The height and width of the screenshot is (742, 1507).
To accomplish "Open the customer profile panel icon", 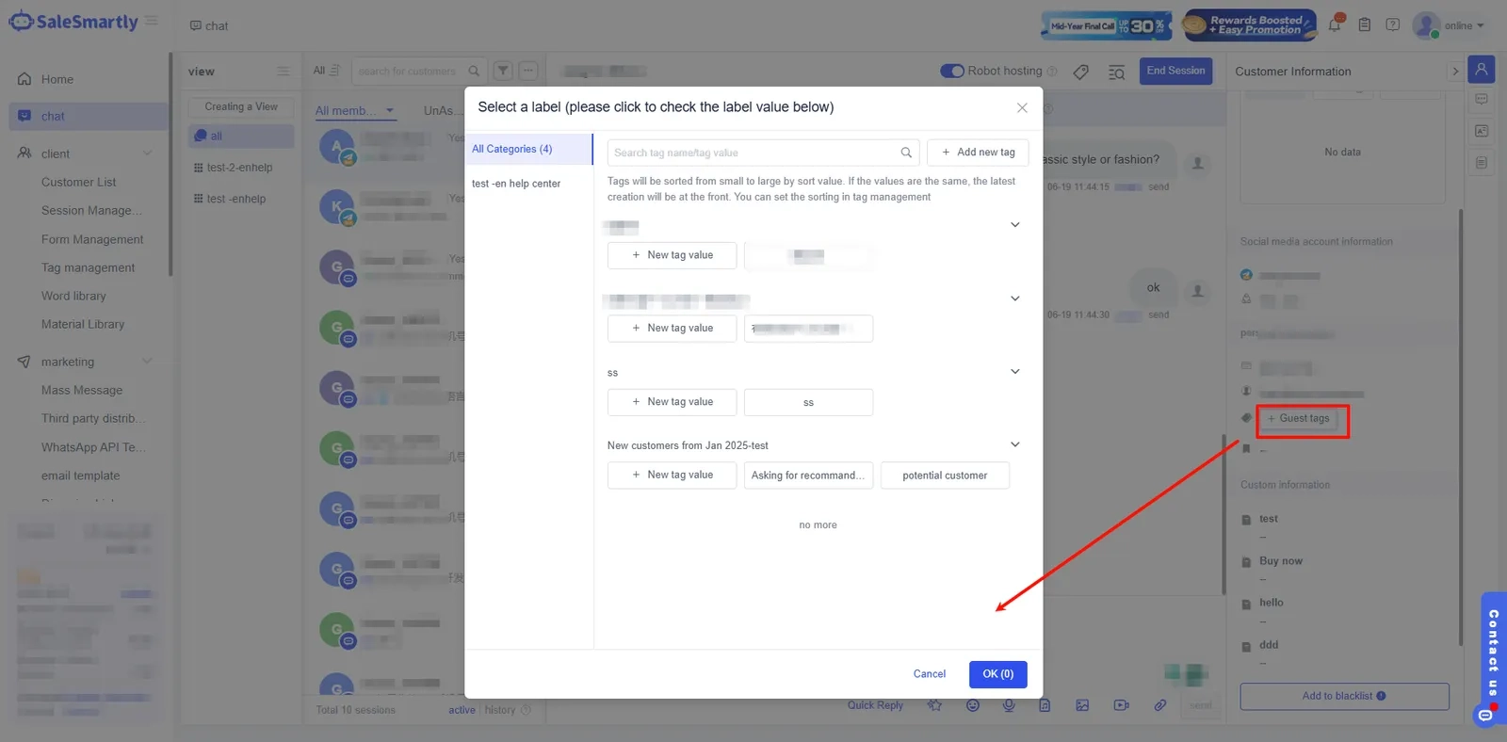I will [1482, 69].
